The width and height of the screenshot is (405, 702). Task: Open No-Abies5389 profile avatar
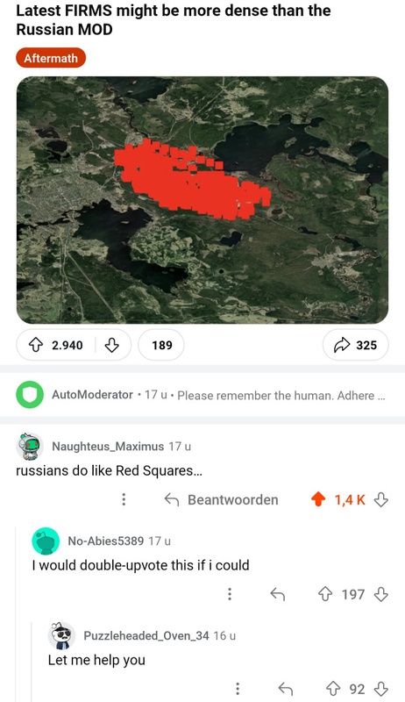point(46,541)
